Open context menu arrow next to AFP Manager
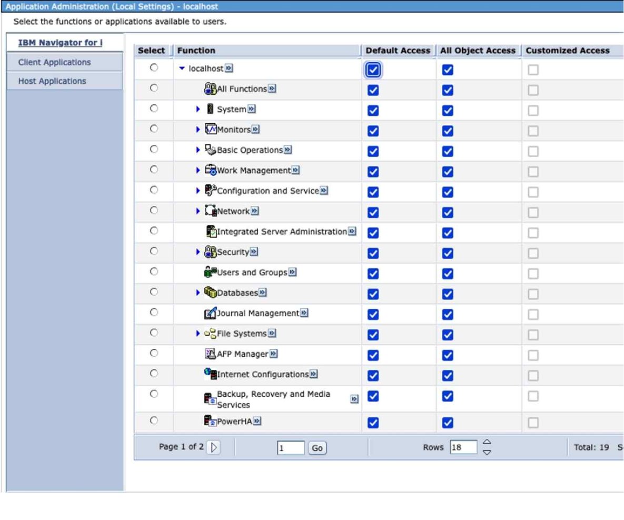 click(x=274, y=354)
